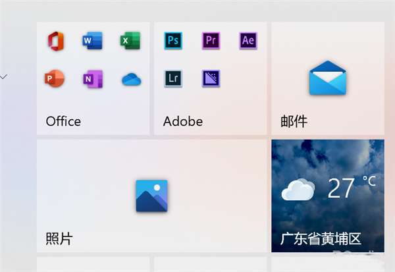Start Adobe After Effects
This screenshot has width=395, height=272.
(x=248, y=41)
